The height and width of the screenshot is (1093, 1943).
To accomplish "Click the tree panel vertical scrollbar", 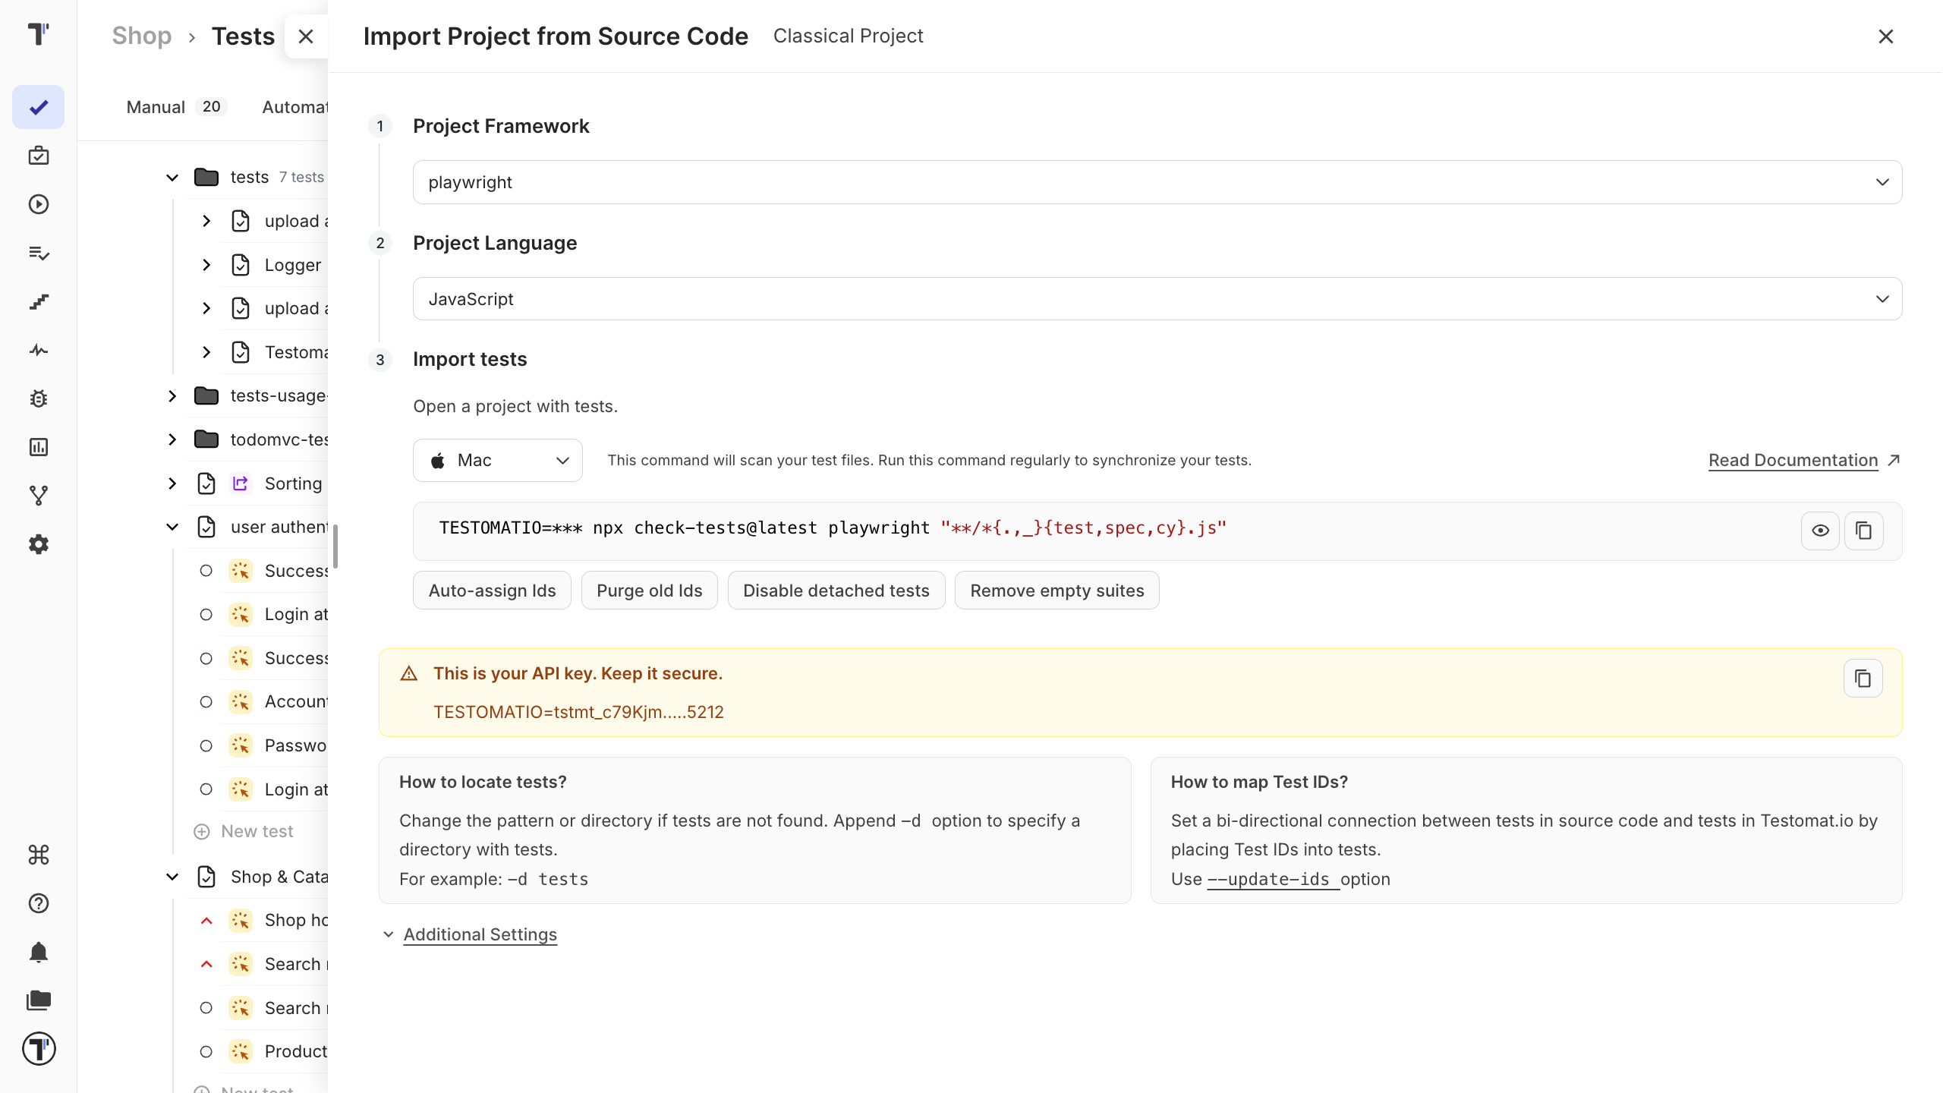I will [x=335, y=546].
